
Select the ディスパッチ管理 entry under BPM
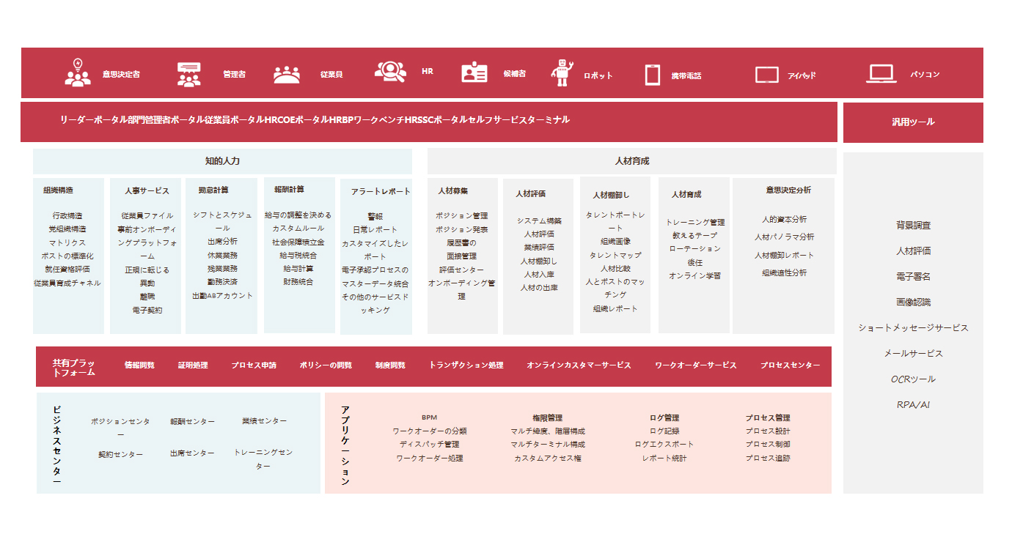430,445
